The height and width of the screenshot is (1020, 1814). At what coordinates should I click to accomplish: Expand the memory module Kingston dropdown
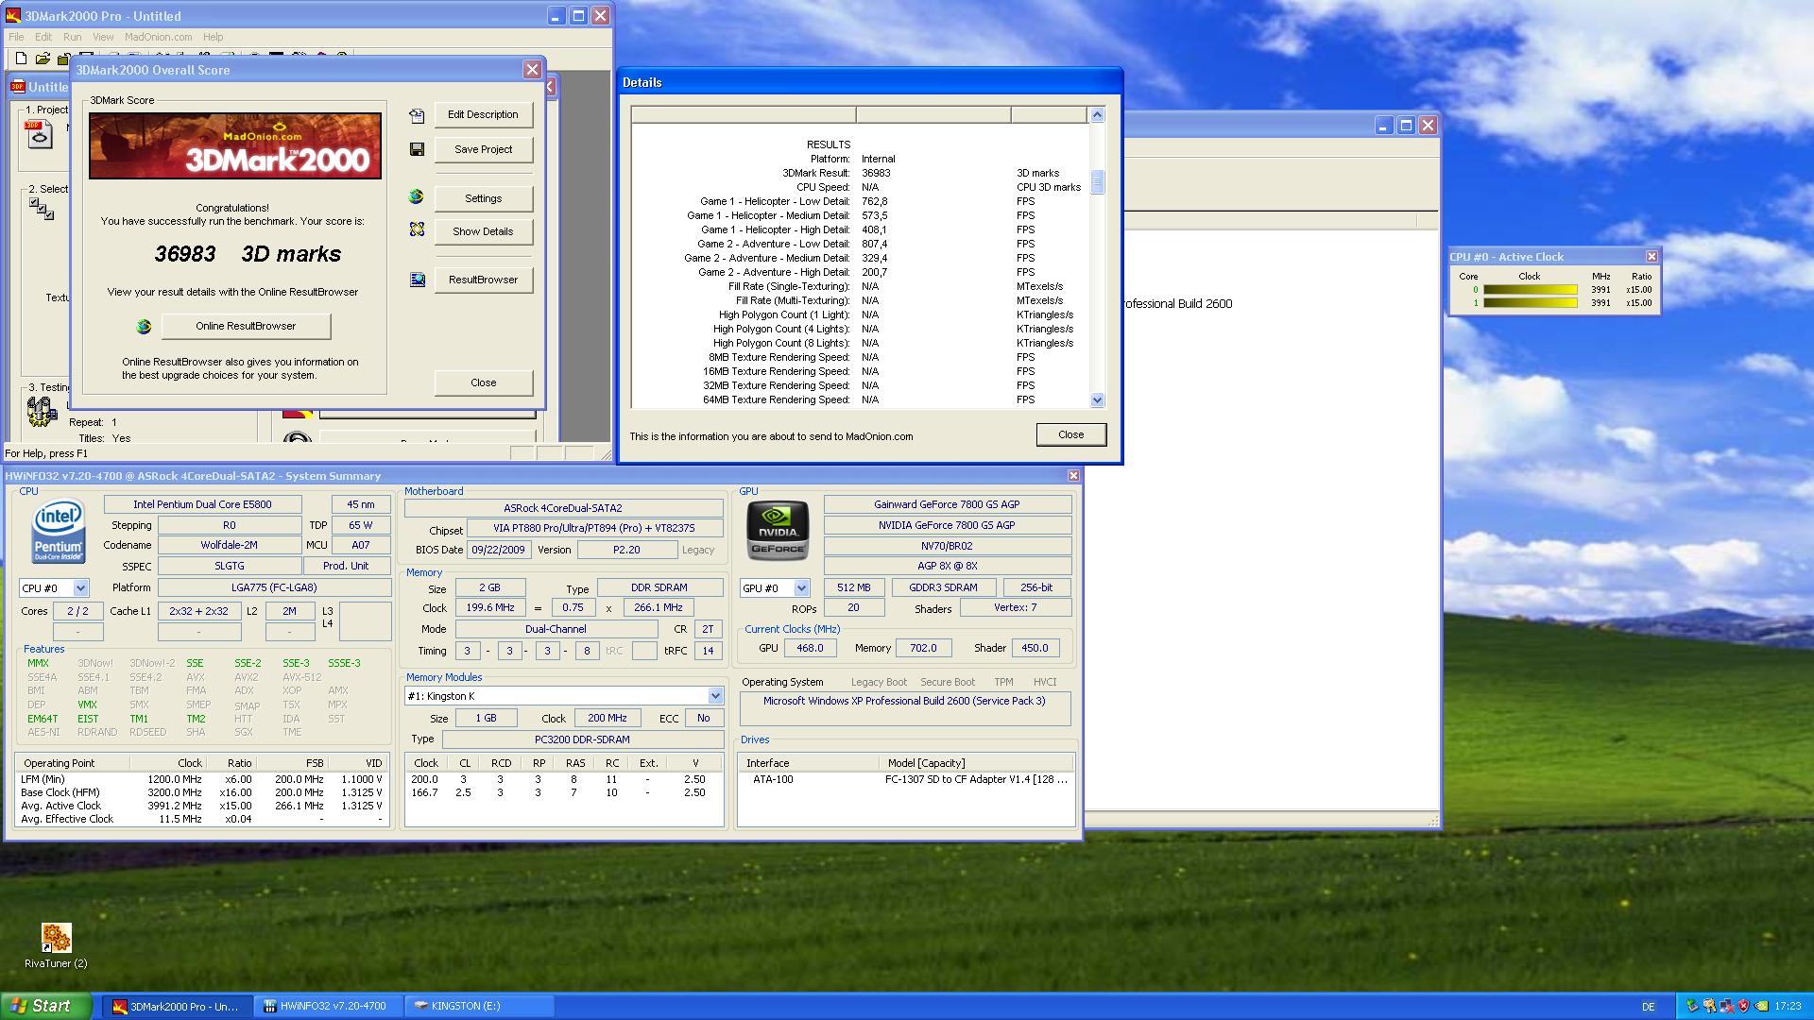715,696
